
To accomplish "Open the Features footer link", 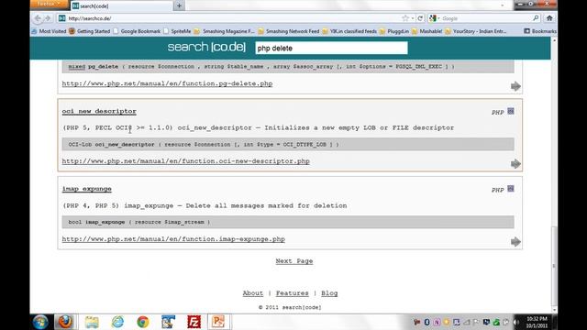I will point(292,293).
